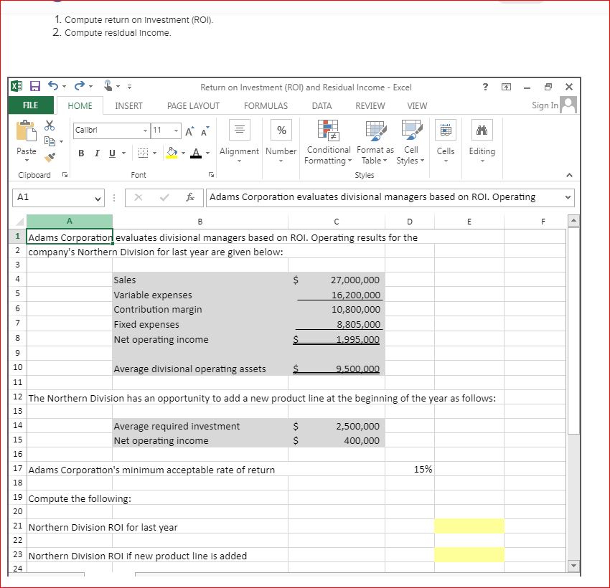Click the Sign In link
The image size is (610, 588).
(x=545, y=105)
